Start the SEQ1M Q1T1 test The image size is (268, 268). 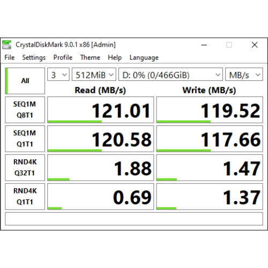(x=25, y=139)
